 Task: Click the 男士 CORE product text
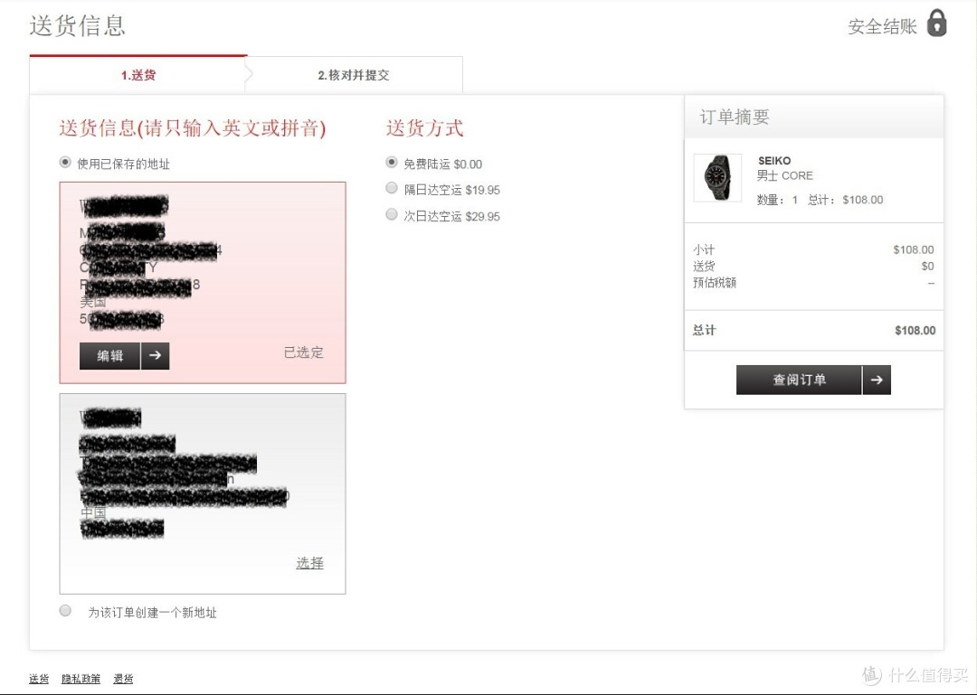click(x=785, y=175)
